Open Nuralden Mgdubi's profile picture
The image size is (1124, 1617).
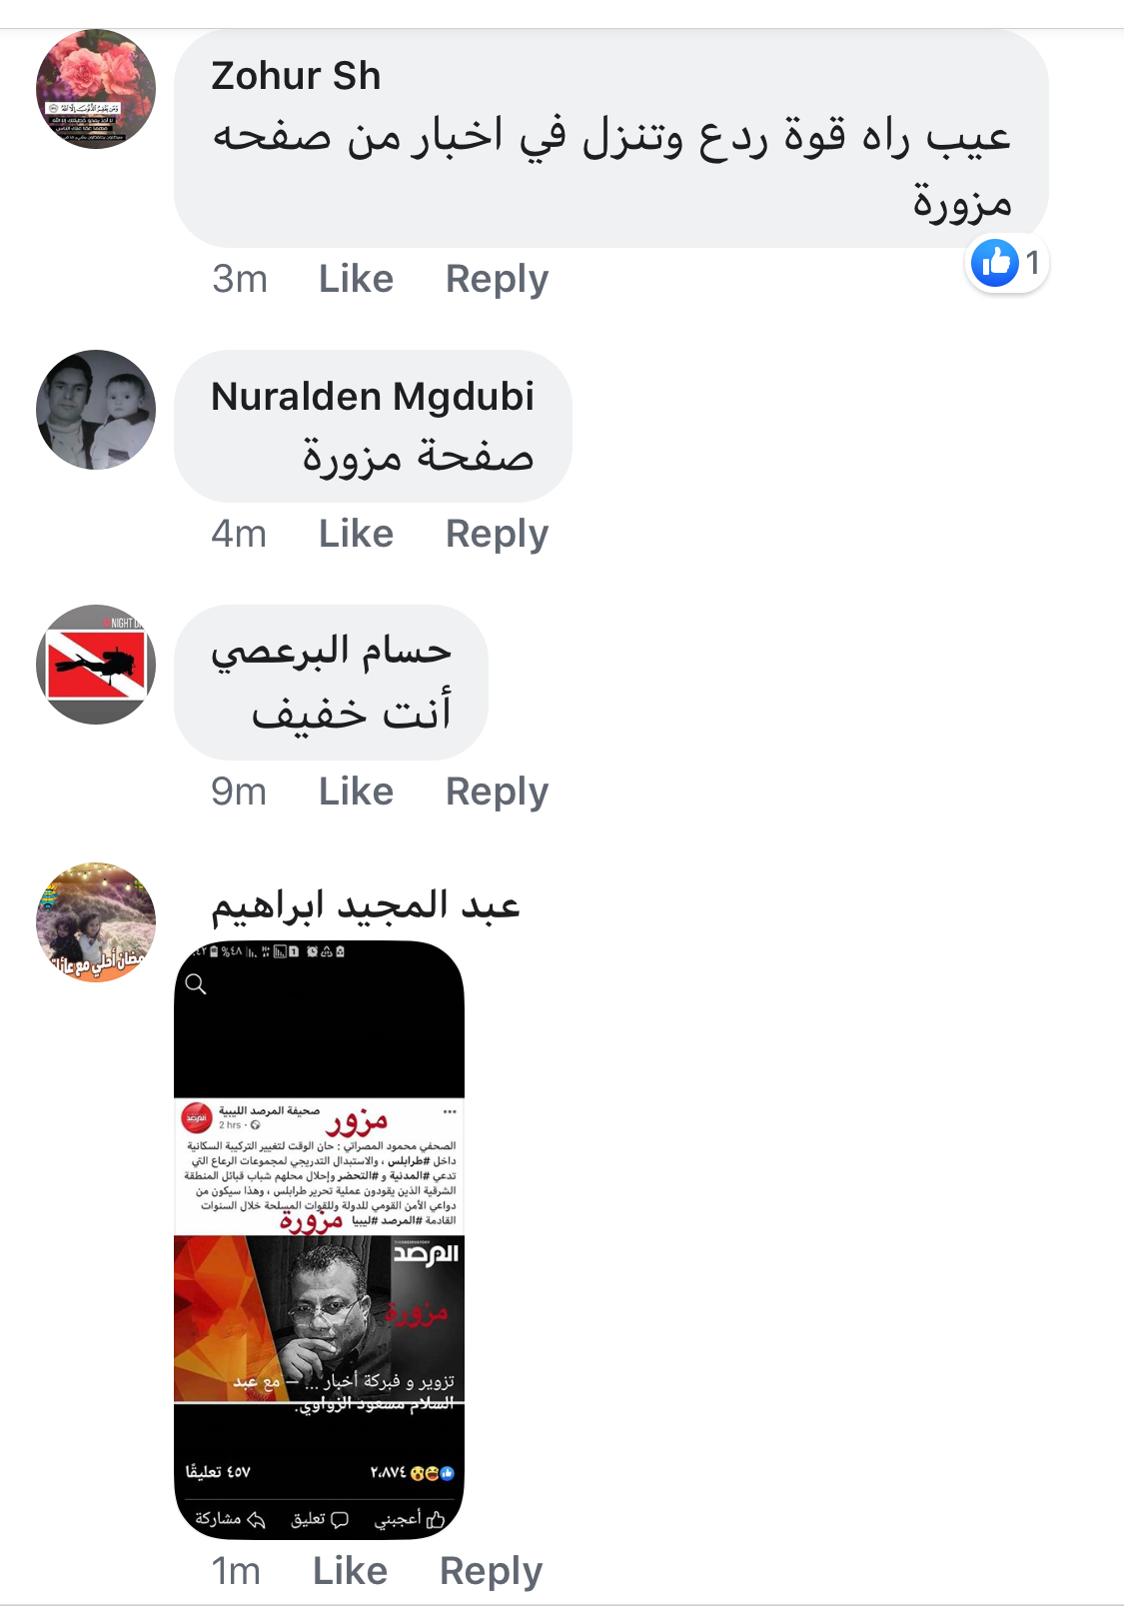tap(96, 410)
